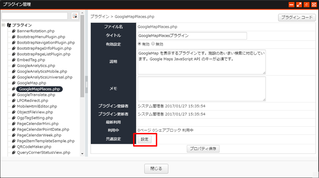Click the ファイル名 value GoogleMapPlaces.php
319x178 pixels.
[157, 27]
